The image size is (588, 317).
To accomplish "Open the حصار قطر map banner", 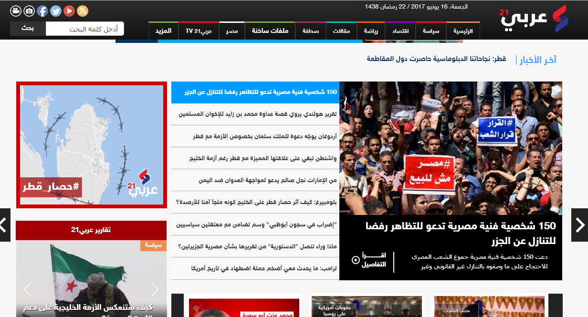I will tap(92, 145).
